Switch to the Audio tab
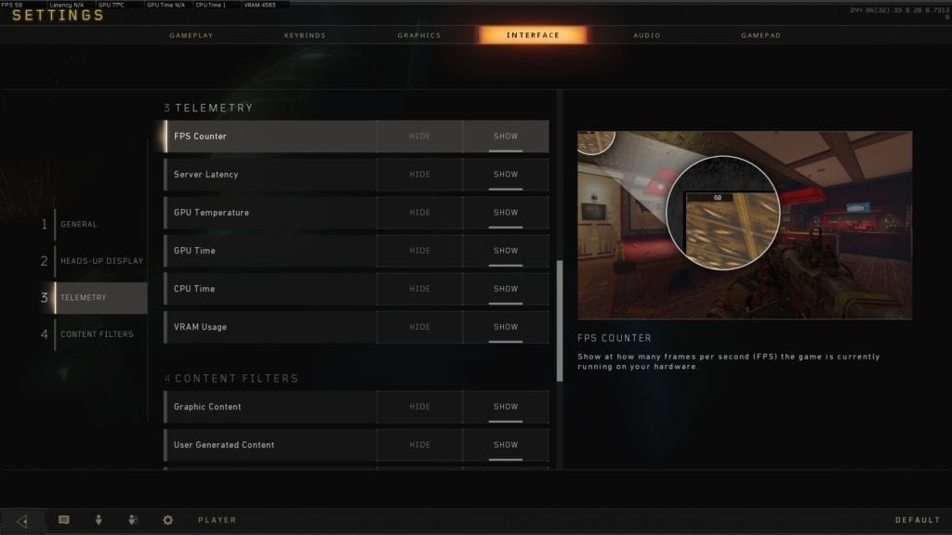952x535 pixels. click(x=647, y=35)
